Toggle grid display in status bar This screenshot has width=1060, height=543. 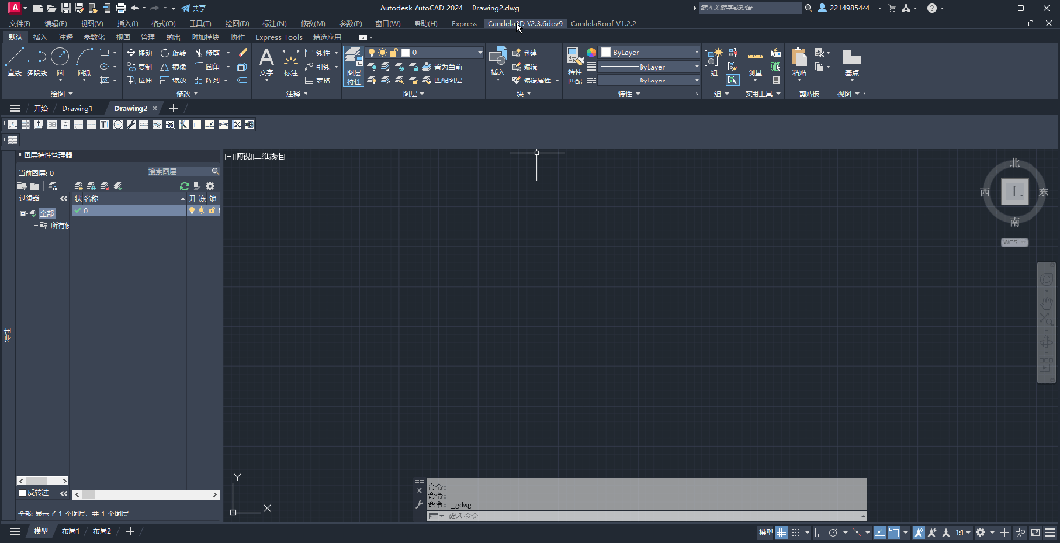coord(782,532)
